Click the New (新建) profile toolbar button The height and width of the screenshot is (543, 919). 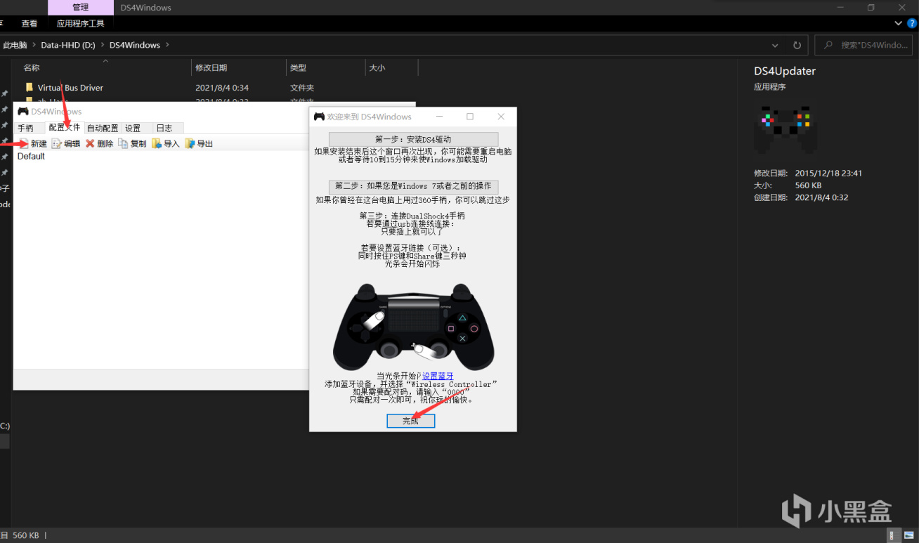(33, 144)
